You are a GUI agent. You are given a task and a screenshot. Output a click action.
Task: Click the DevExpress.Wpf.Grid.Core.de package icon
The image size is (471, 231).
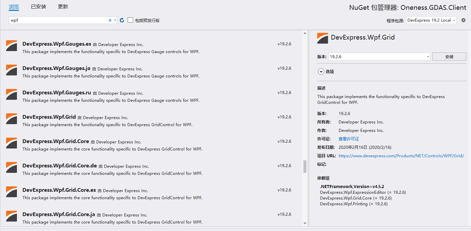coord(12,167)
